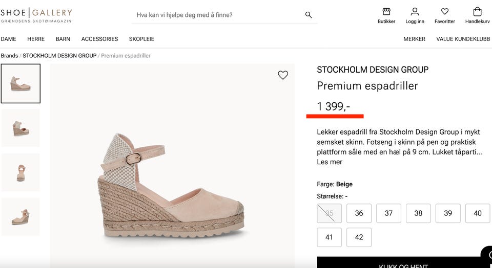
Task: Go to MERKER brands page
Action: [414, 39]
